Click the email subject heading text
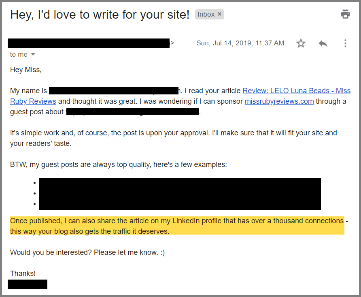This screenshot has height=297, width=361. [100, 15]
